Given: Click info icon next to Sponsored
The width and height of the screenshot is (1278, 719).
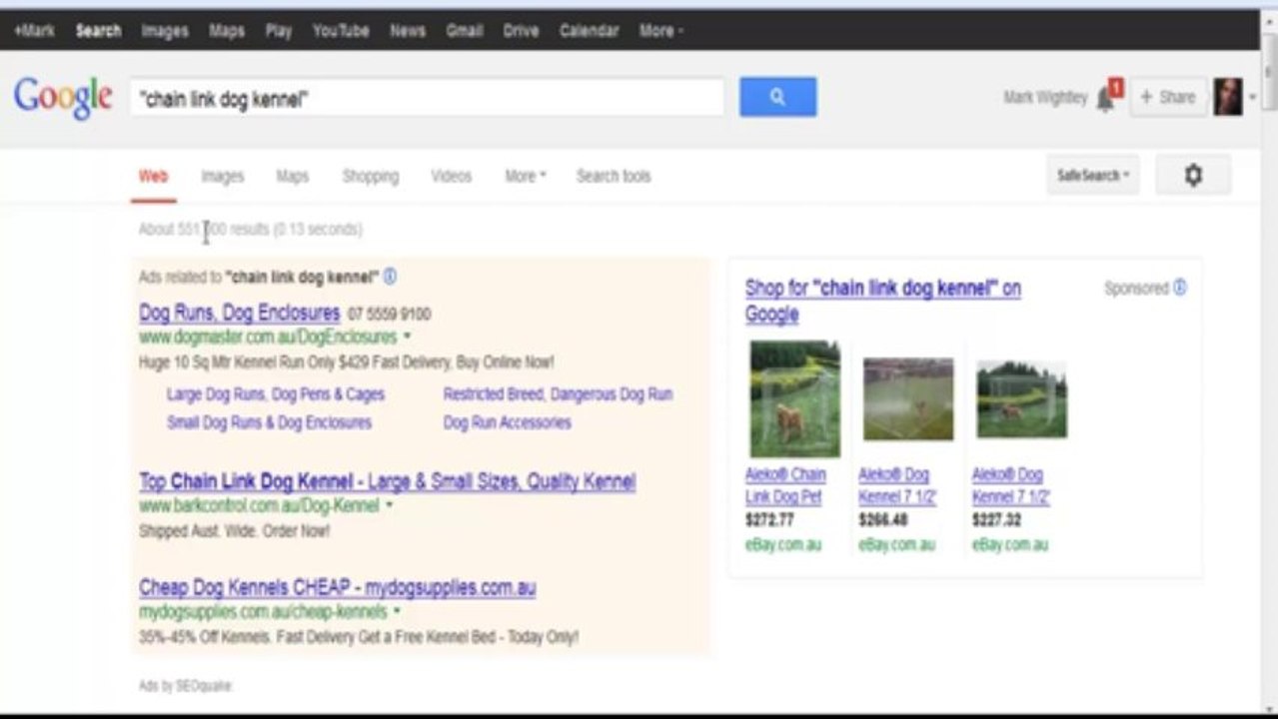Looking at the screenshot, I should [1180, 288].
